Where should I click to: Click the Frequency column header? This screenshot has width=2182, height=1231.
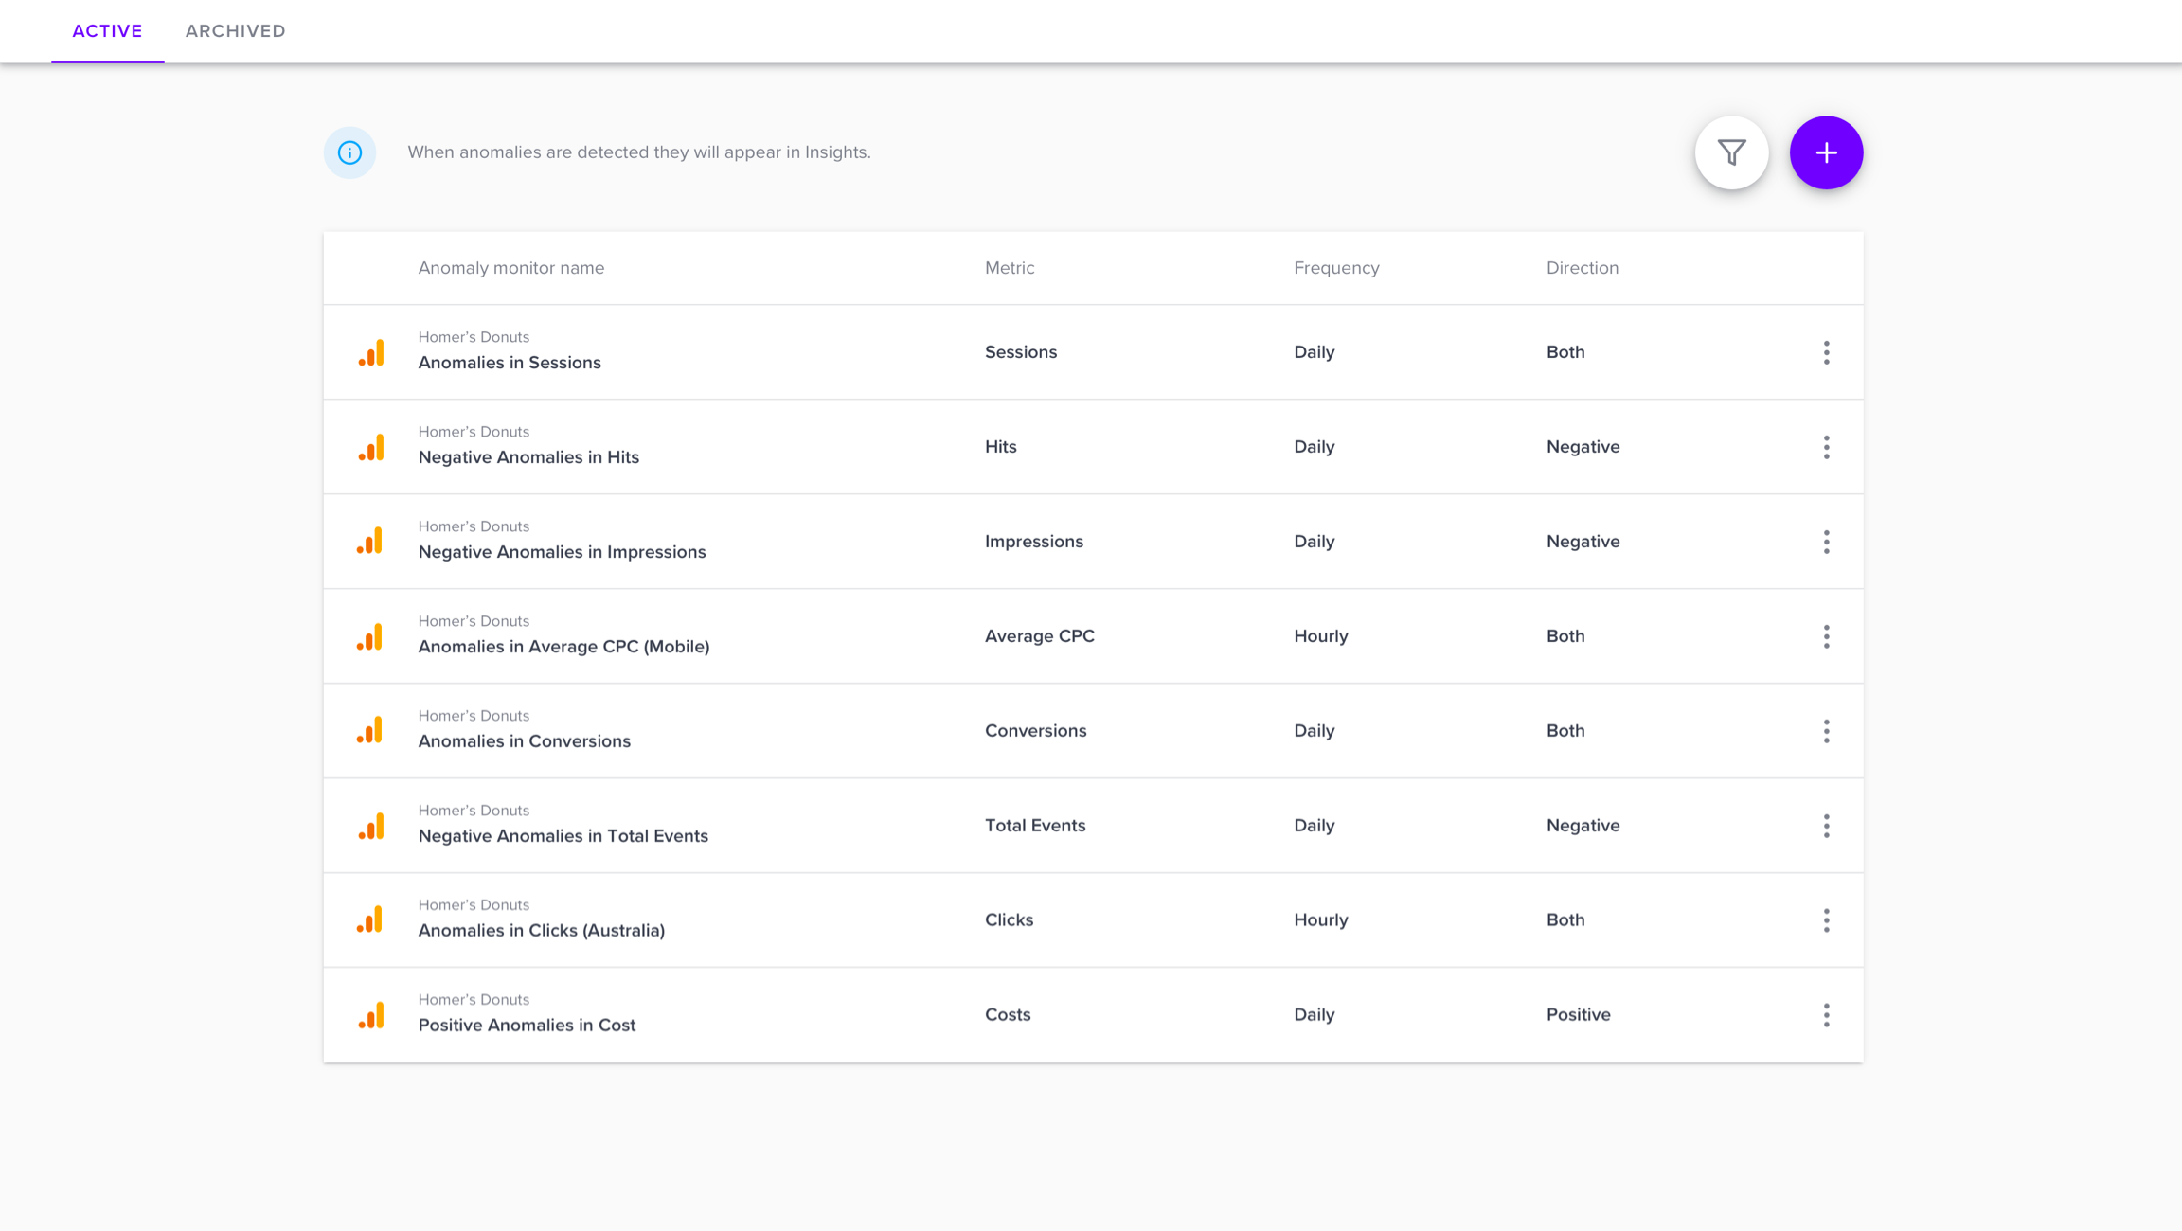click(1335, 268)
